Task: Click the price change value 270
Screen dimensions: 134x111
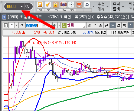Action: 37,33
